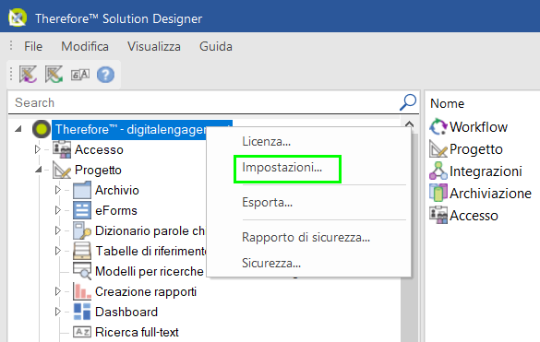Viewport: 540px width, 342px height.
Task: Expand the Tabelle di riferimento node
Action: pos(58,251)
